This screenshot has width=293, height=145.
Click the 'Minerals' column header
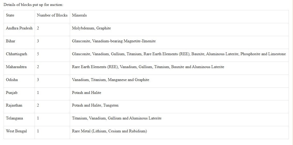point(179,17)
